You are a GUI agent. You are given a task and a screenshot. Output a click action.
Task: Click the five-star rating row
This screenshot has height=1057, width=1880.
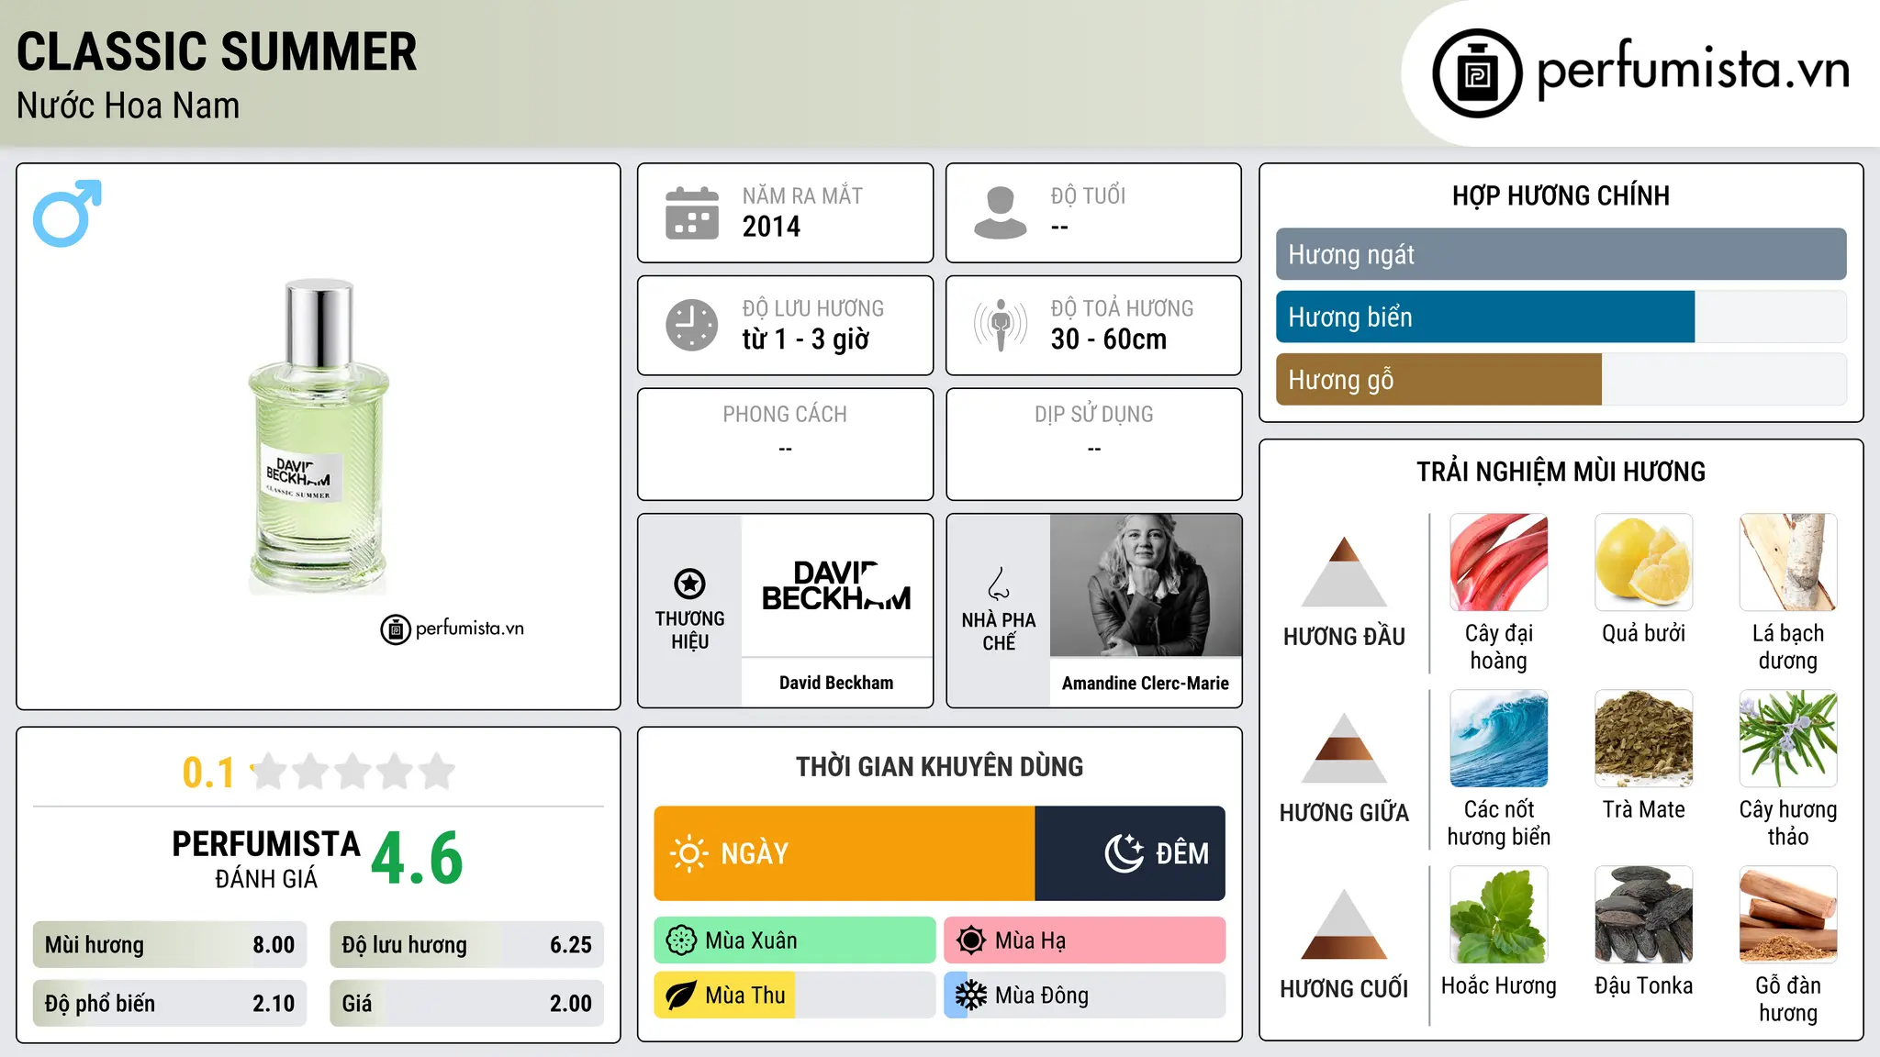tap(352, 772)
